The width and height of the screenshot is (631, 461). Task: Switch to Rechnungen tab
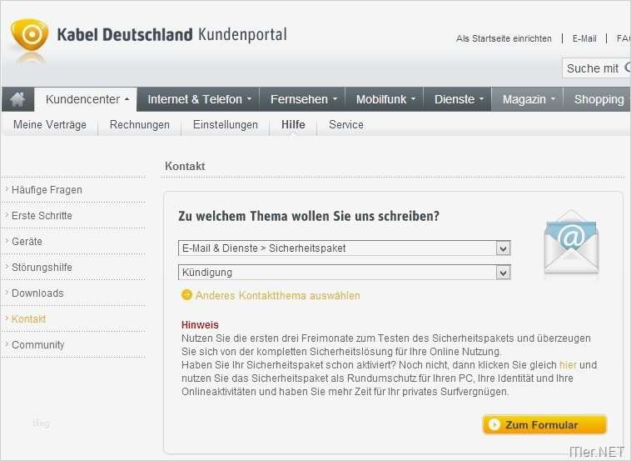[140, 124]
